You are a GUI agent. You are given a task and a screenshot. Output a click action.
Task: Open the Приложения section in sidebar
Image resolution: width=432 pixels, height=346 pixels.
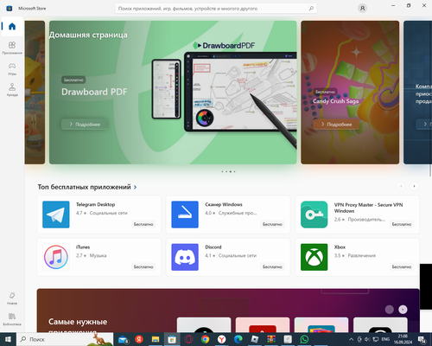pyautogui.click(x=12, y=48)
